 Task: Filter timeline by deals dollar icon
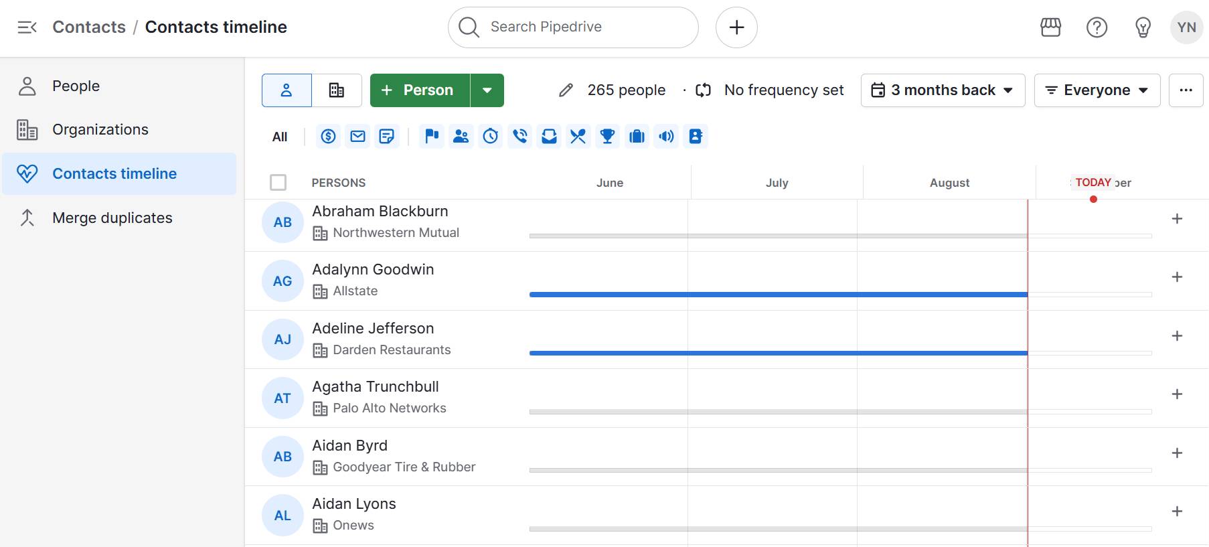tap(328, 137)
